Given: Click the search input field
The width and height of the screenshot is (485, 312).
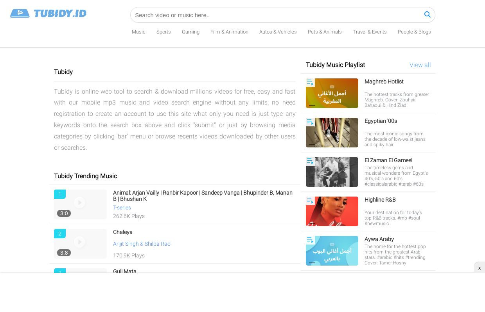Looking at the screenshot, I should point(274,15).
